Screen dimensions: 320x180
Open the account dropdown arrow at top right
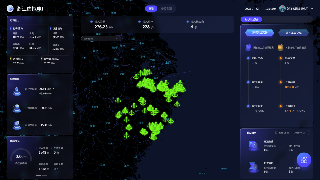[x=312, y=9]
